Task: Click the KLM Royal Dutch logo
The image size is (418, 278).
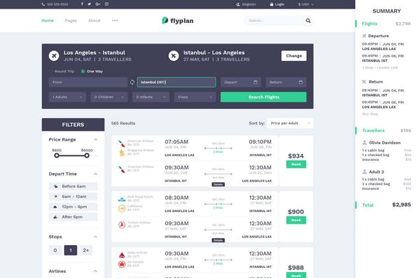Action: 122,199
